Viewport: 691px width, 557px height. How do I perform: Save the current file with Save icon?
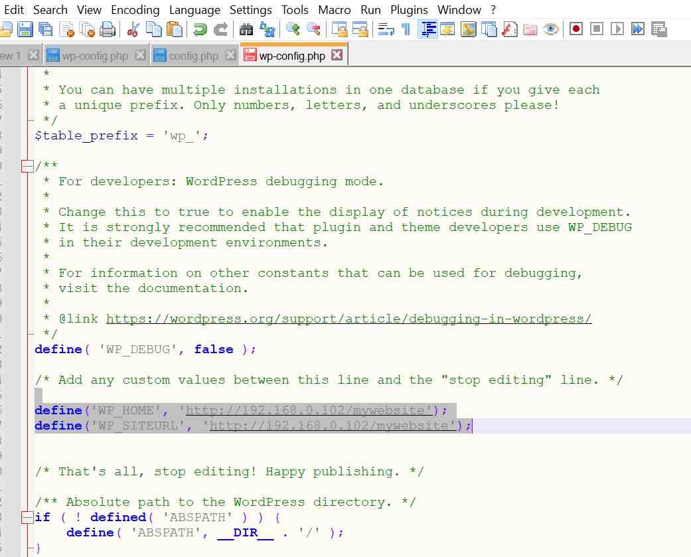pyautogui.click(x=25, y=29)
